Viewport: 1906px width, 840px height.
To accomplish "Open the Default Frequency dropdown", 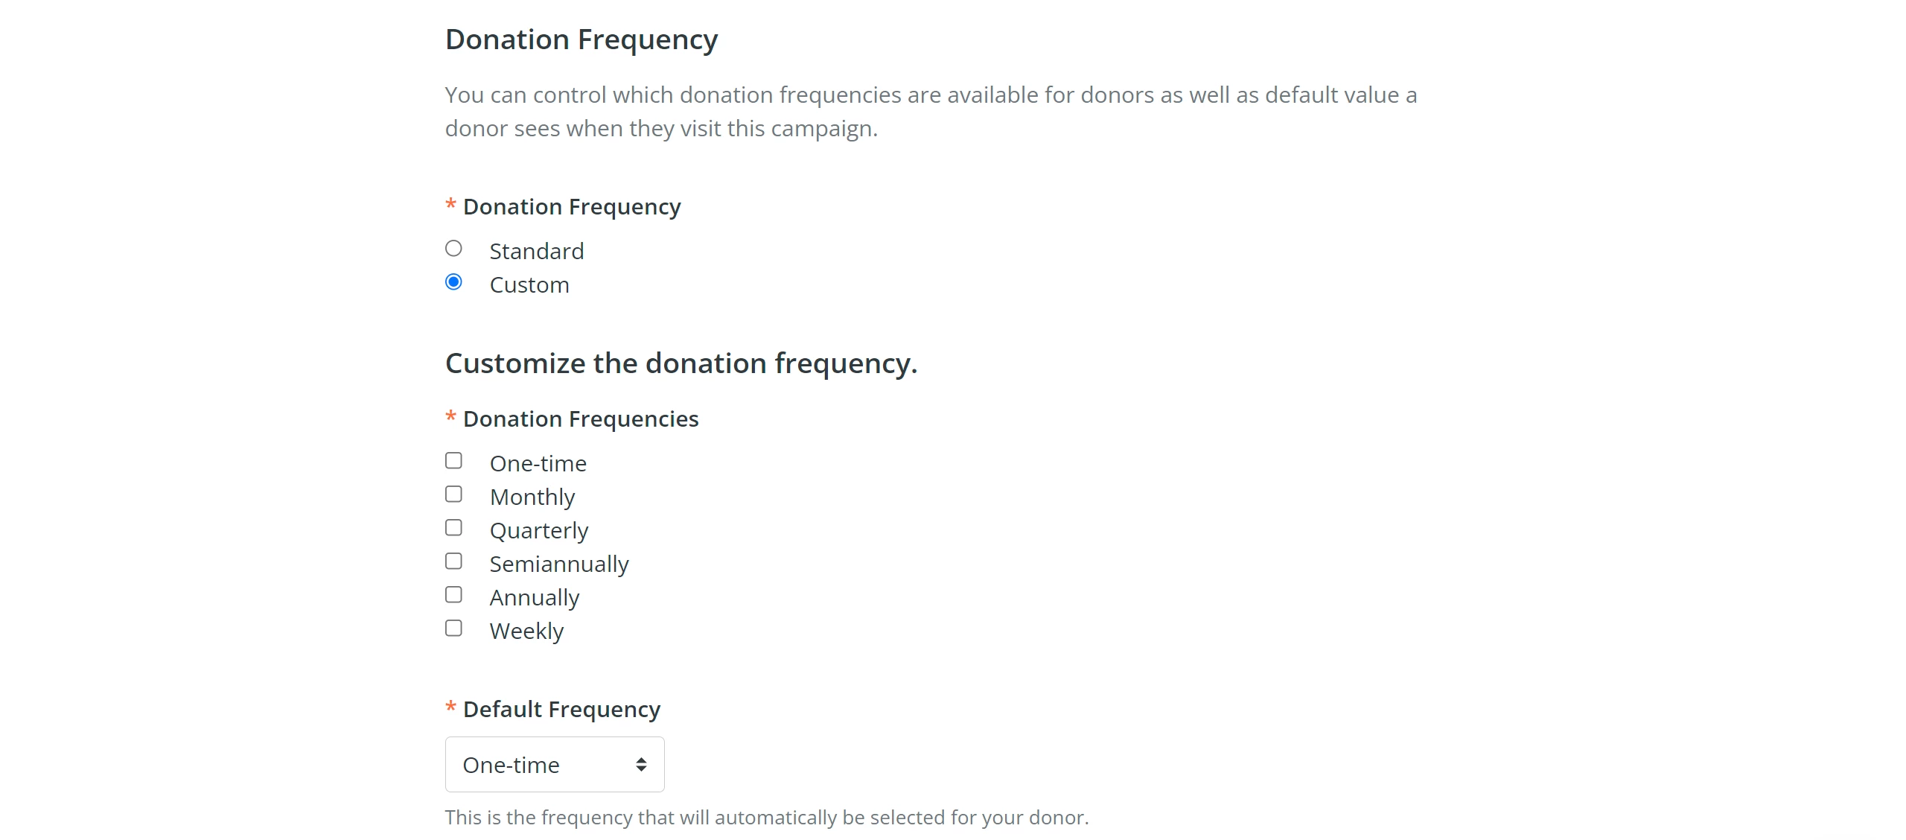I will point(554,764).
